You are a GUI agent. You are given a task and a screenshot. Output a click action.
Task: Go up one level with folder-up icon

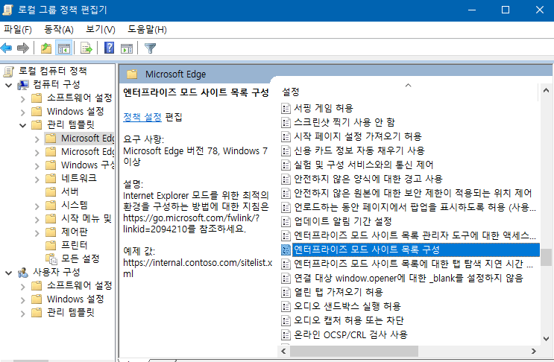click(46, 48)
